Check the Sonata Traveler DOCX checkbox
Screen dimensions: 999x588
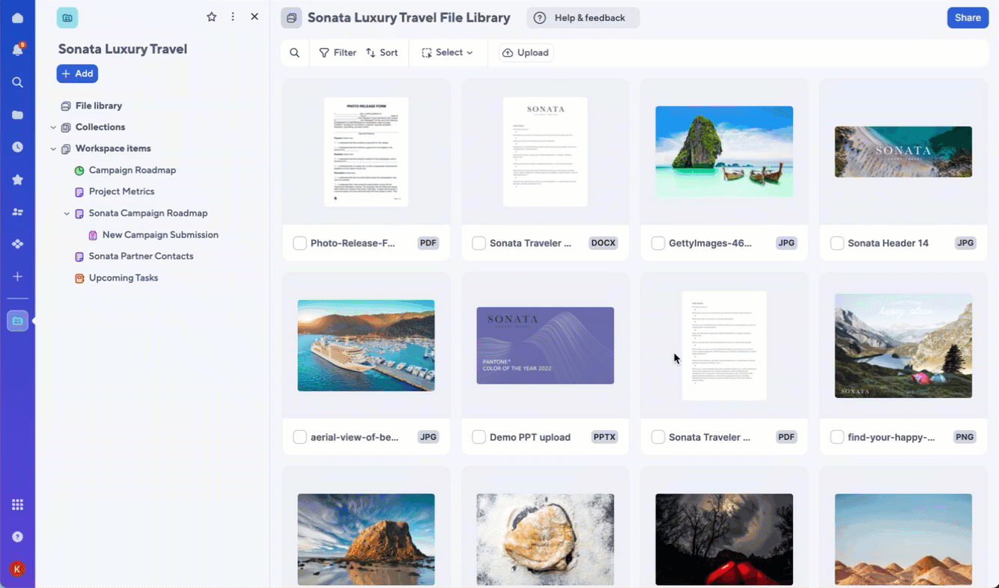point(479,243)
